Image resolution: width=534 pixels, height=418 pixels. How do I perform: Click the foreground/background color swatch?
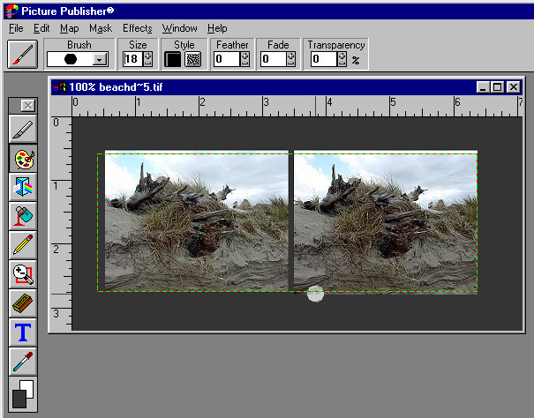22,393
